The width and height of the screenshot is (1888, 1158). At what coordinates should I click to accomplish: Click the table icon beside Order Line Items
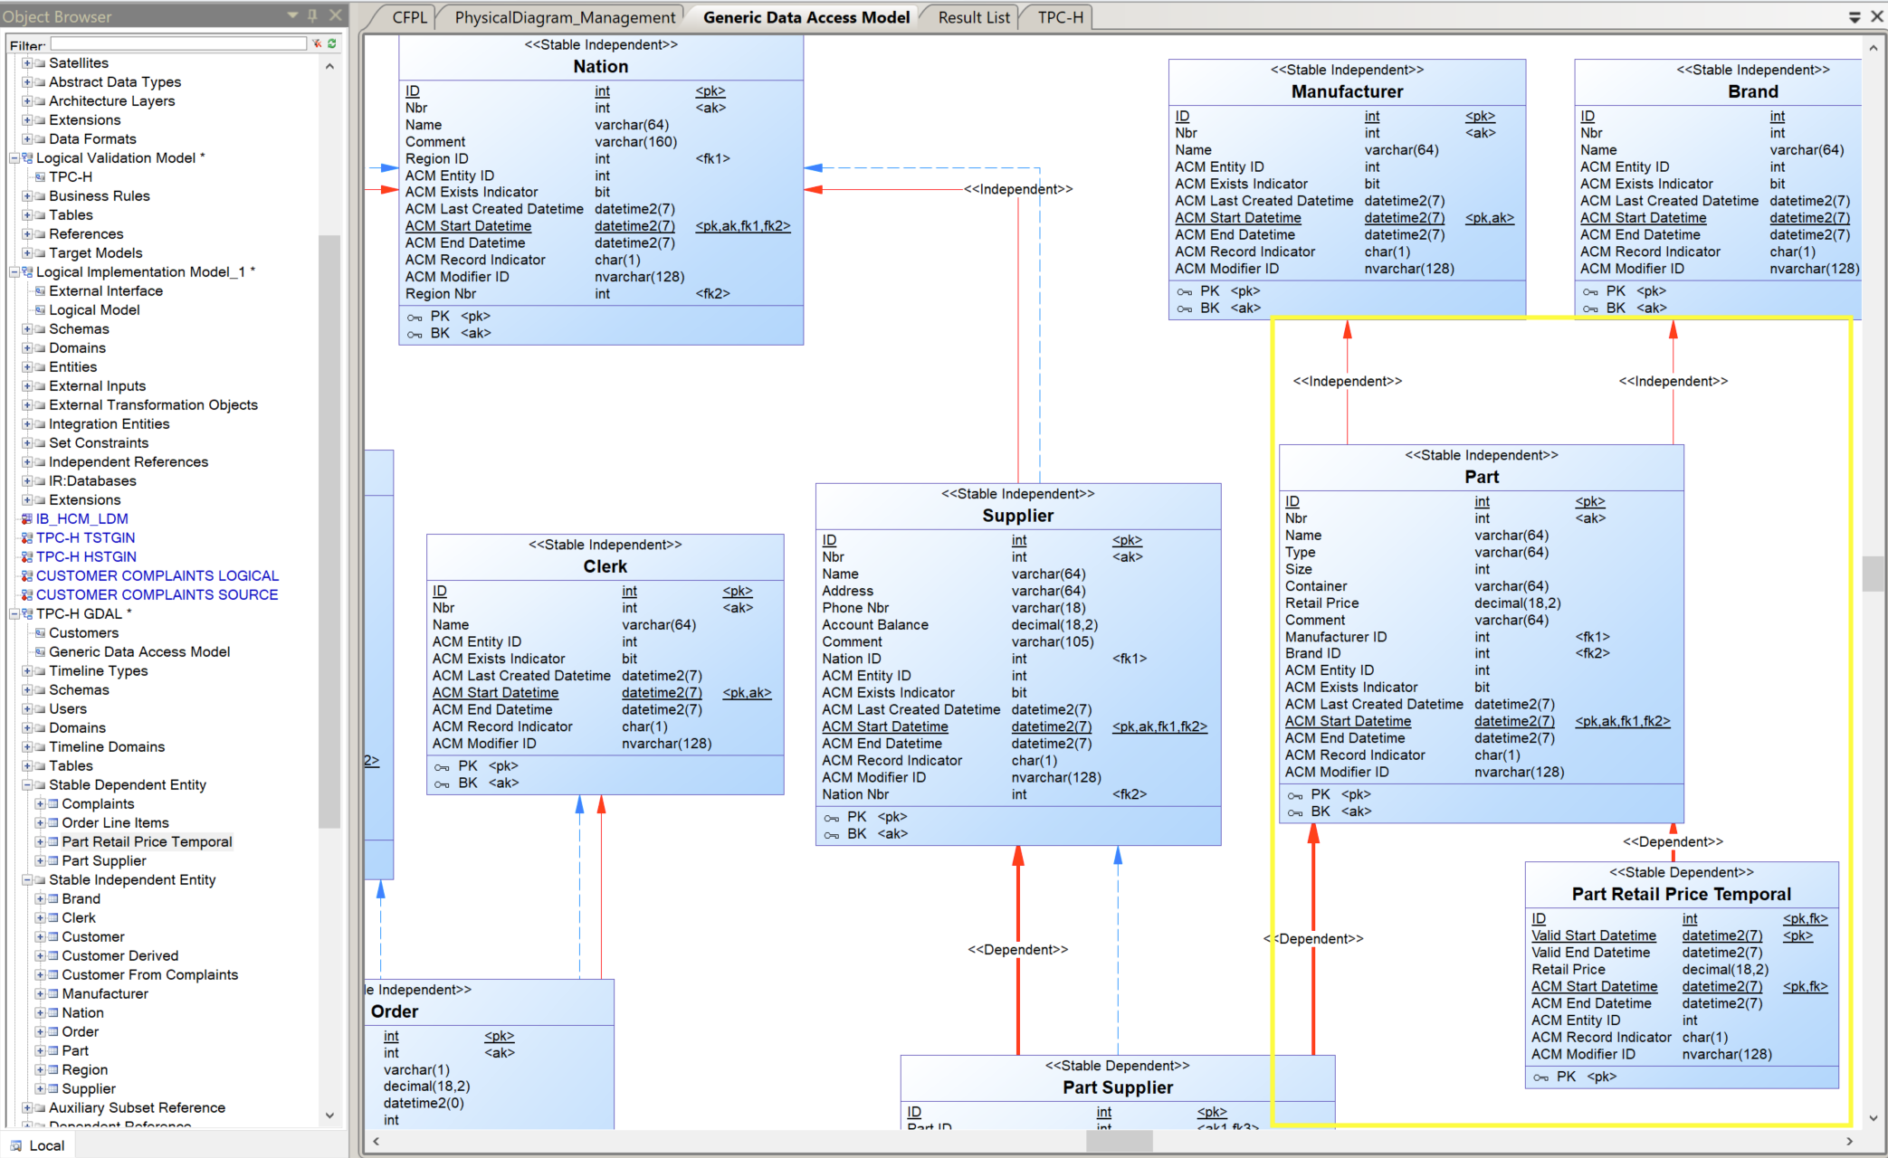pyautogui.click(x=53, y=823)
